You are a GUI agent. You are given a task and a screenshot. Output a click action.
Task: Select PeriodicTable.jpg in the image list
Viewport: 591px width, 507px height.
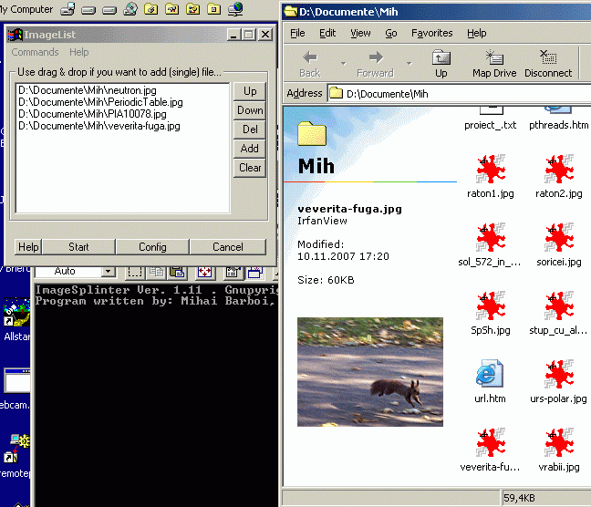(100, 102)
